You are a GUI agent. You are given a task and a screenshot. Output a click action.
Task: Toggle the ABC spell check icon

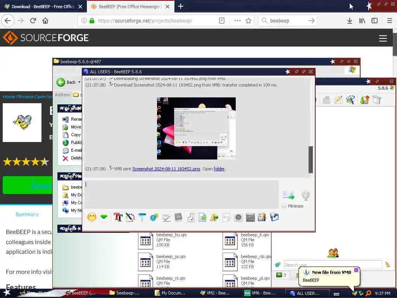(166, 217)
